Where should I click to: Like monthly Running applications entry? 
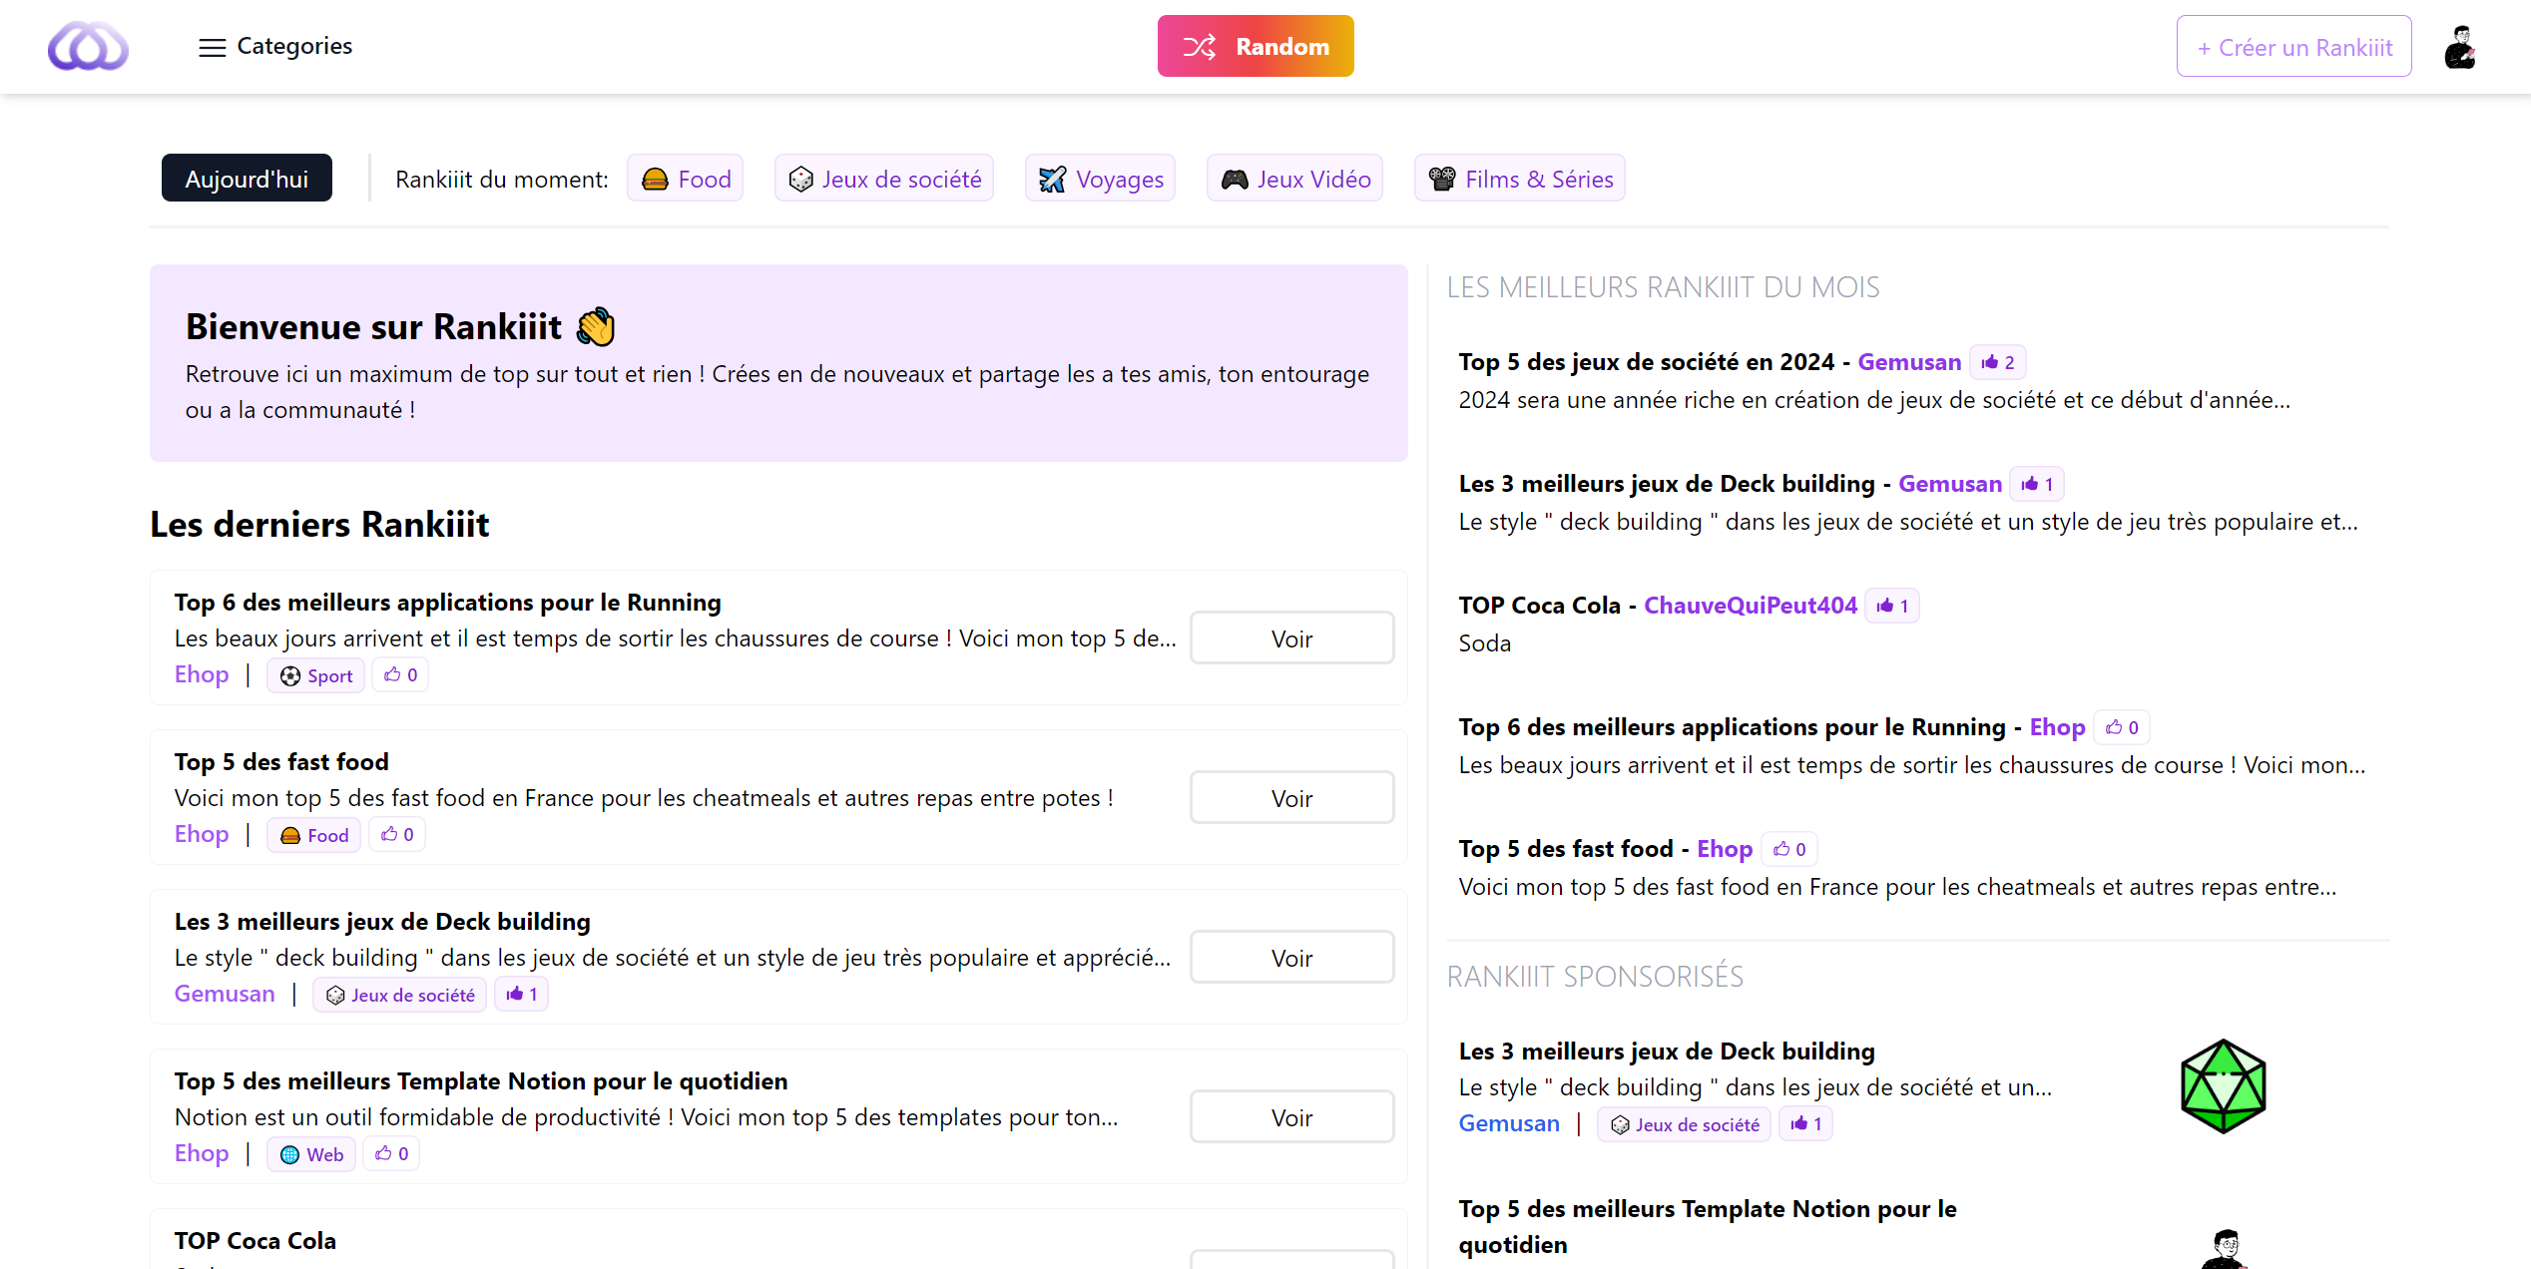coord(2122,727)
